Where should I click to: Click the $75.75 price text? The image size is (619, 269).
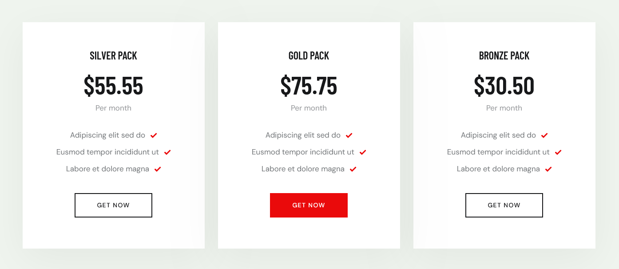[x=309, y=86]
